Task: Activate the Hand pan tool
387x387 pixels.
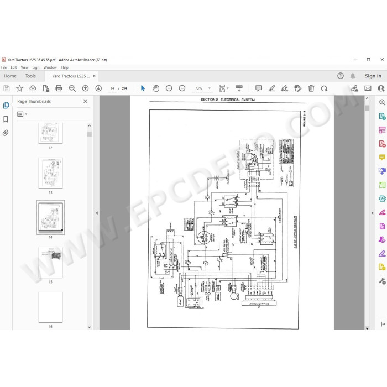Action: tap(156, 88)
